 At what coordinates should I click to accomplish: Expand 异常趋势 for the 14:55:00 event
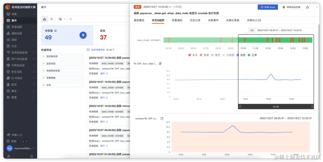click(x=104, y=98)
